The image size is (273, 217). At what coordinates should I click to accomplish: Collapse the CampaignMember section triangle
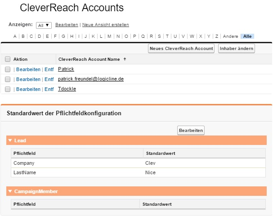[x=10, y=191]
